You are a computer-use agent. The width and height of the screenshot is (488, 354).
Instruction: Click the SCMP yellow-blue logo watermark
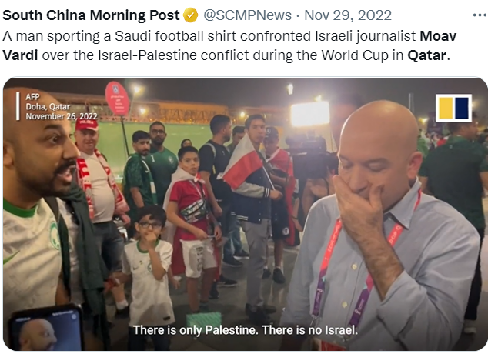[454, 108]
